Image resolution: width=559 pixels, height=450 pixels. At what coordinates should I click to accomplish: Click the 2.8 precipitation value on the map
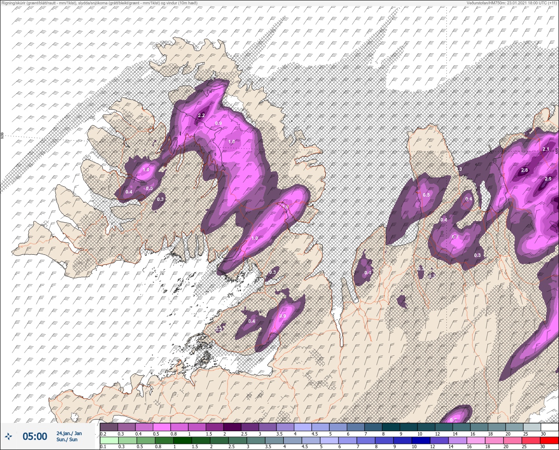coord(524,170)
